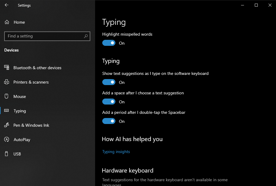276x186 pixels.
Task: Toggle add period after double-tap Spacebar
Action: tap(109, 121)
